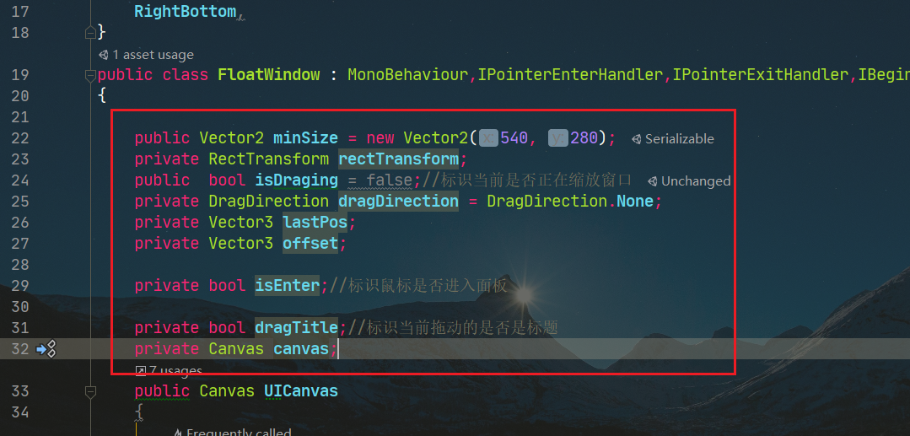Collapse the UICanvas property fold marker
Viewport: 910px width, 436px height.
point(90,391)
